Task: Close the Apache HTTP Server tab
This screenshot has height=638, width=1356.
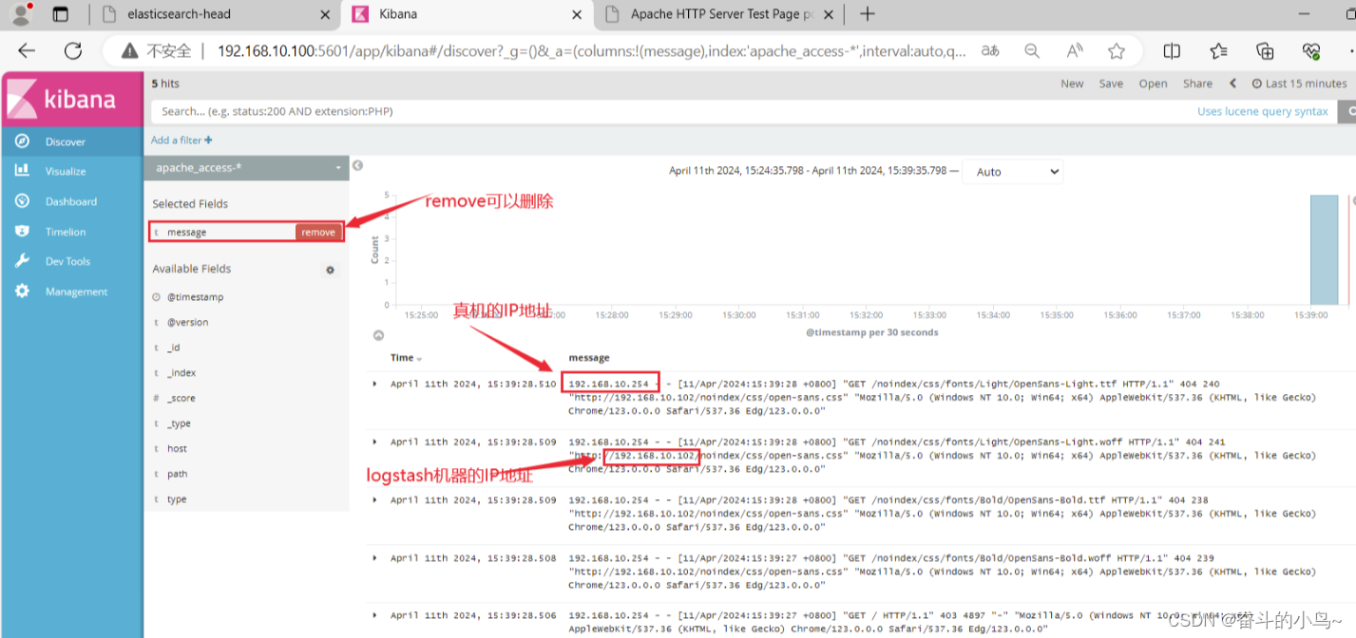Action: click(x=828, y=14)
